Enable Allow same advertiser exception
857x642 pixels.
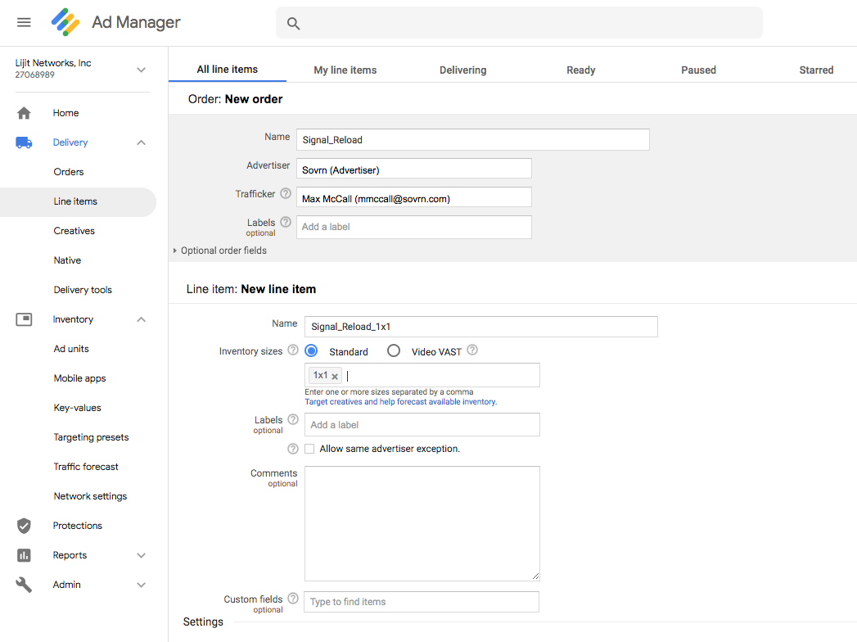pyautogui.click(x=309, y=449)
